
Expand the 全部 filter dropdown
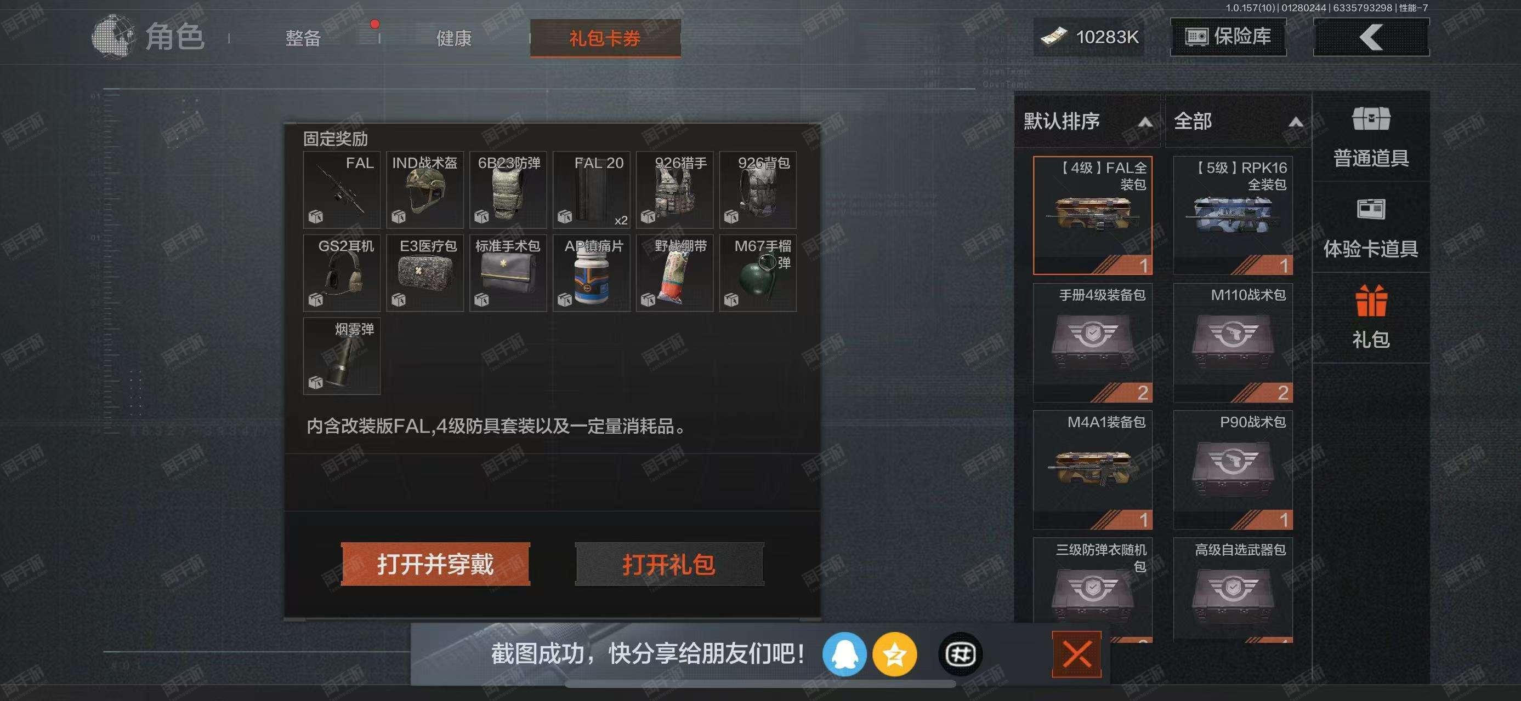click(1238, 121)
